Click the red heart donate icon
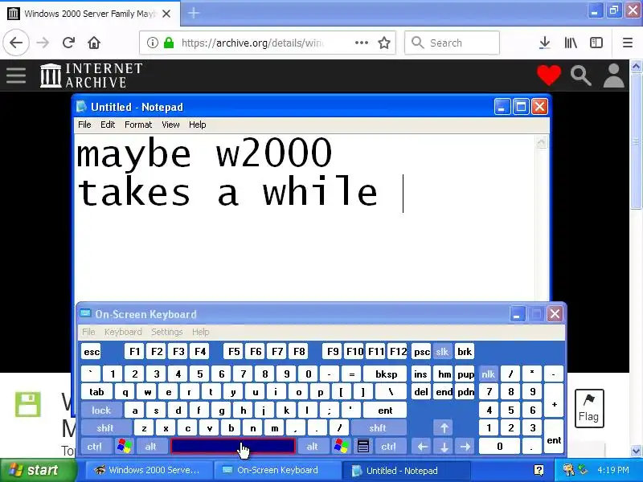This screenshot has width=643, height=482. (x=549, y=75)
